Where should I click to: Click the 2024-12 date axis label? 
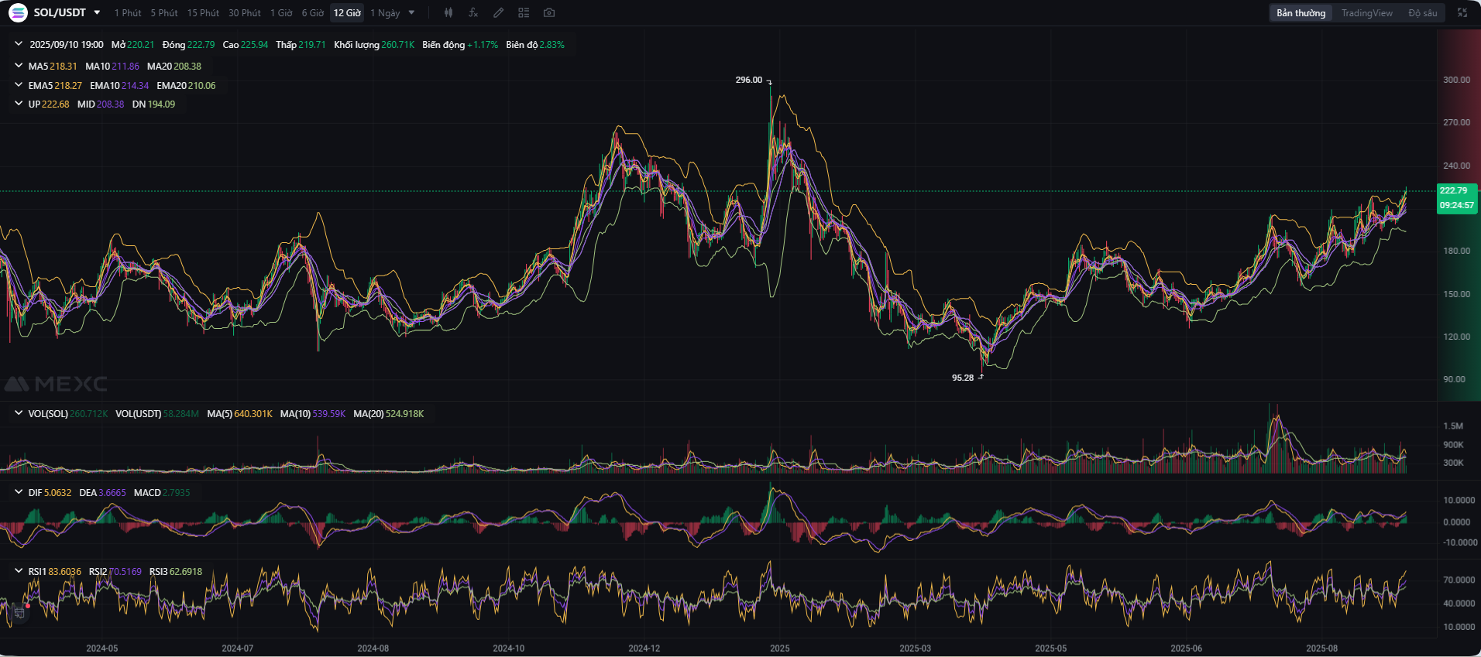click(x=644, y=648)
